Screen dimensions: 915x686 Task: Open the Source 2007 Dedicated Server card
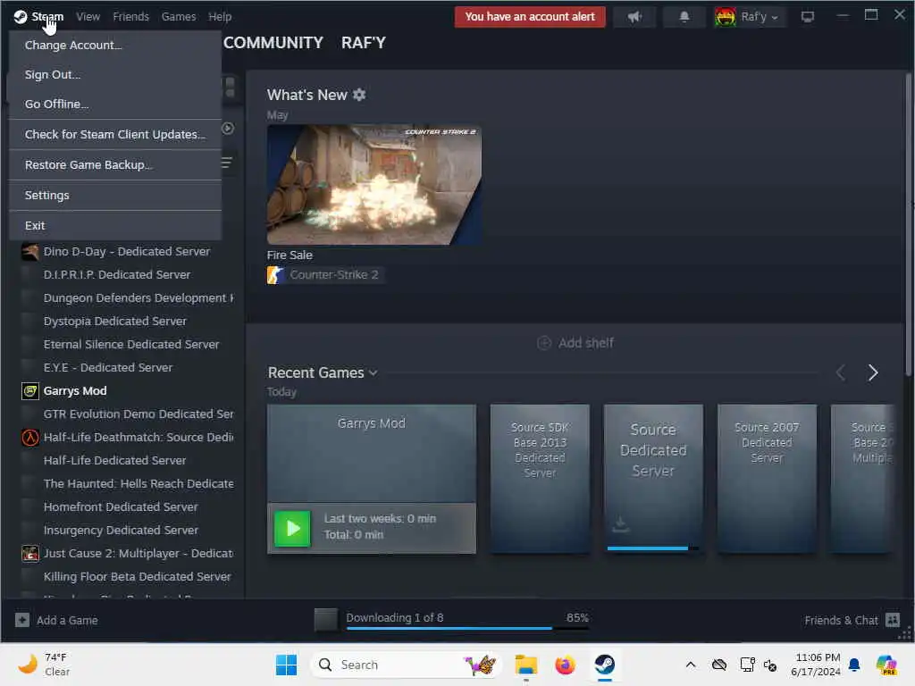[767, 479]
